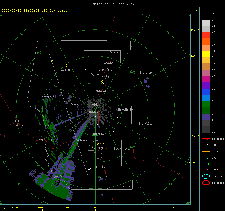Click the 51 dBZ yellow color swatch

point(206,54)
